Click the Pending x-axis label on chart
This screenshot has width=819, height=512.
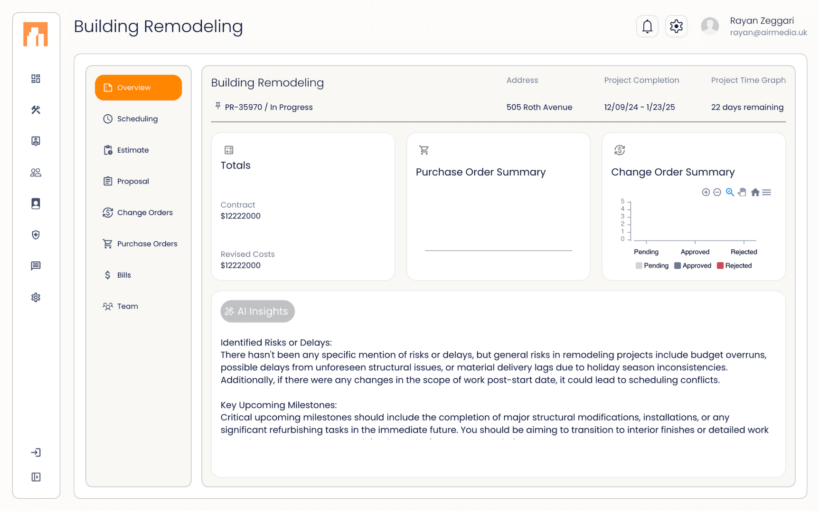pyautogui.click(x=646, y=252)
